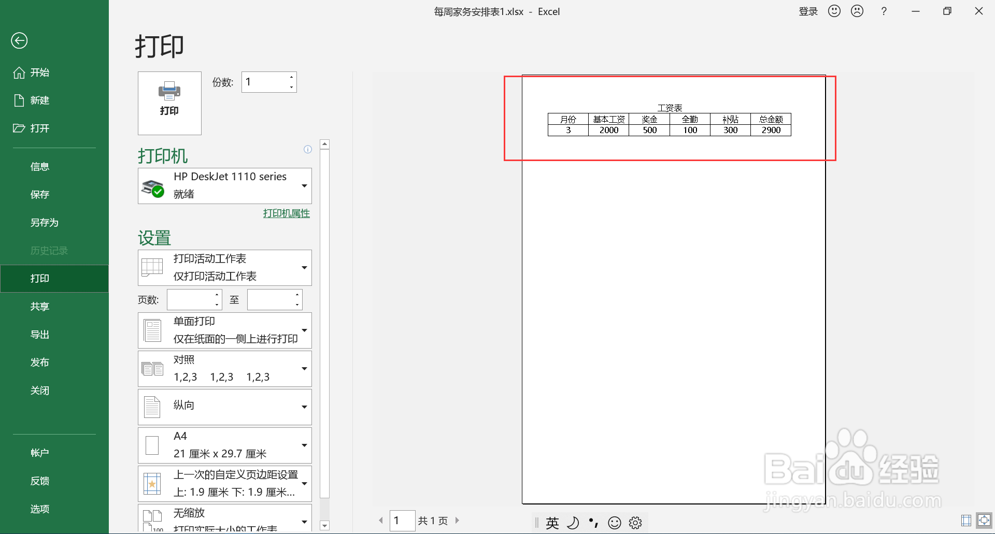Expand the 纵向 orientation dropdown
This screenshot has height=534, width=995.
[x=225, y=407]
